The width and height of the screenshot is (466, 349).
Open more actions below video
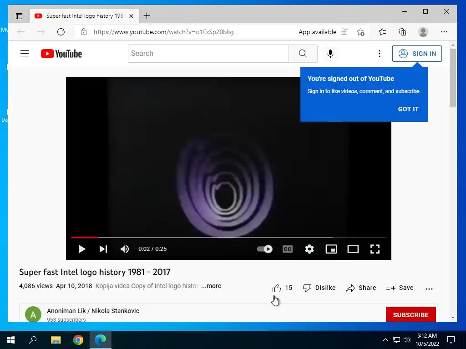point(429,289)
